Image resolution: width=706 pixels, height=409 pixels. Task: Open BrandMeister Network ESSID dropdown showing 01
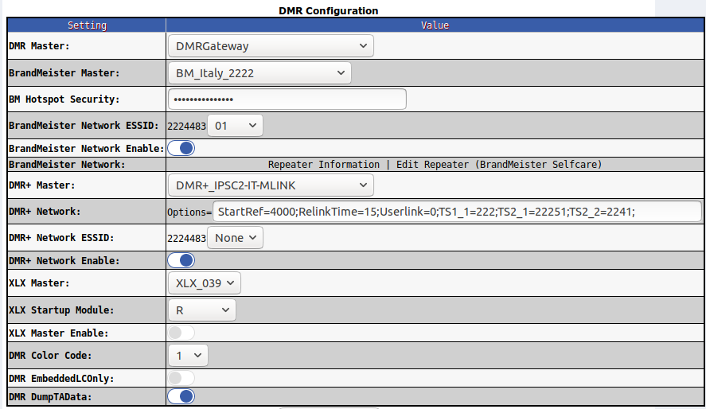[x=235, y=126]
